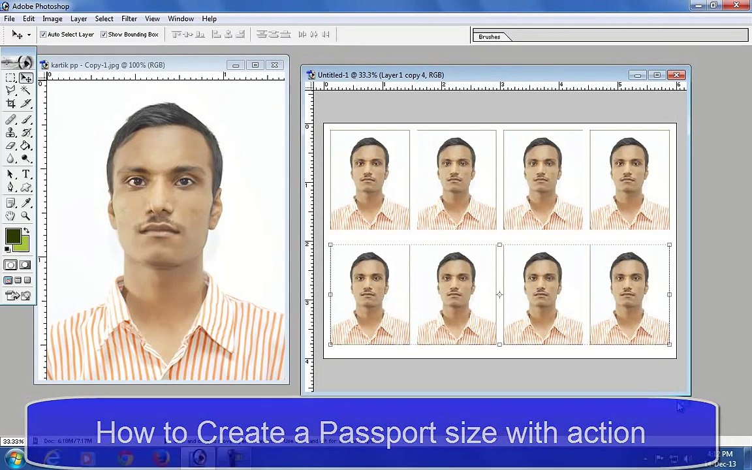Screen dimensions: 752x470
Task: Click the swap foreground/background colors arrow
Action: 26,230
